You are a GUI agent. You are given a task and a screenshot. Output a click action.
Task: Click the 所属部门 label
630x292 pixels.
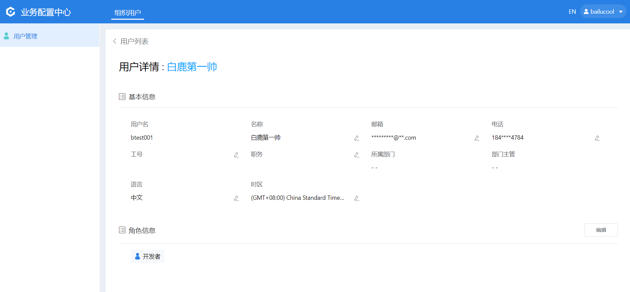[x=383, y=154]
